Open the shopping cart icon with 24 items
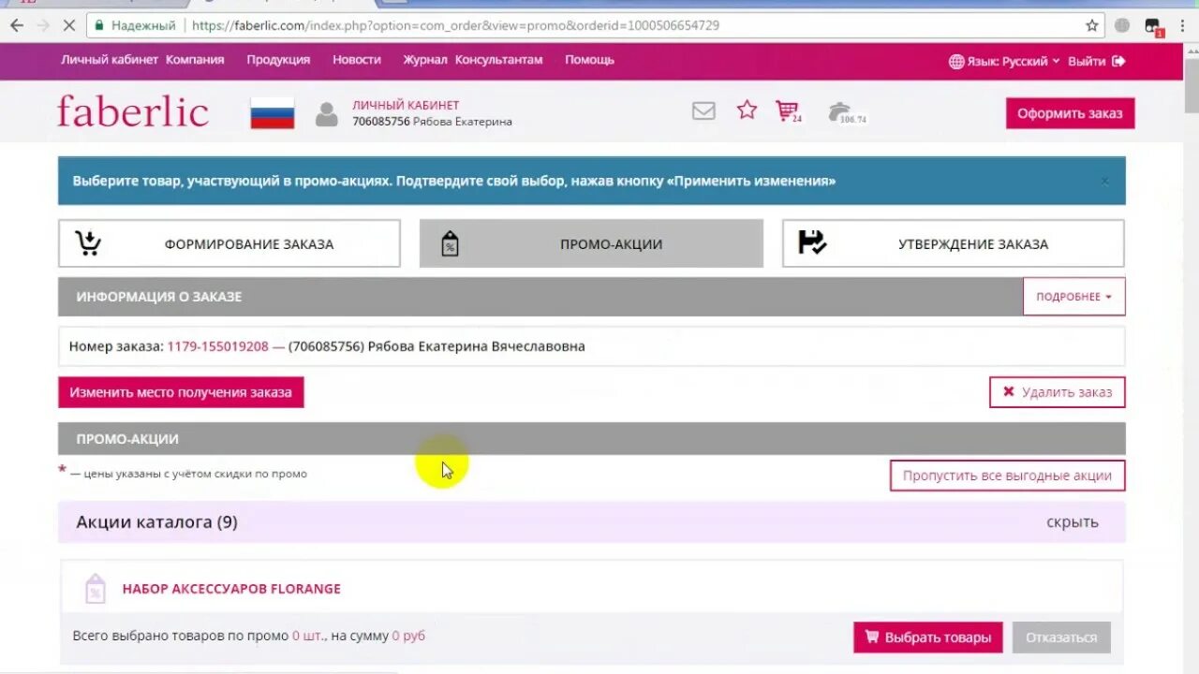This screenshot has width=1199, height=674. point(788,111)
